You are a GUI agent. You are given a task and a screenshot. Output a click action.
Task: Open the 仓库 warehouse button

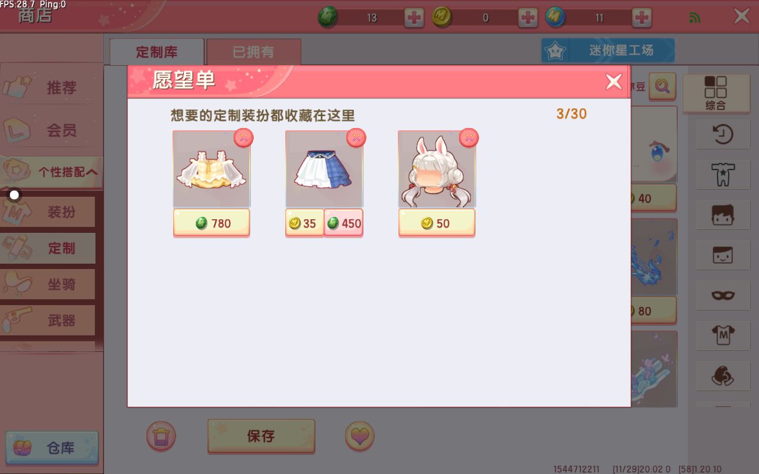(x=52, y=448)
